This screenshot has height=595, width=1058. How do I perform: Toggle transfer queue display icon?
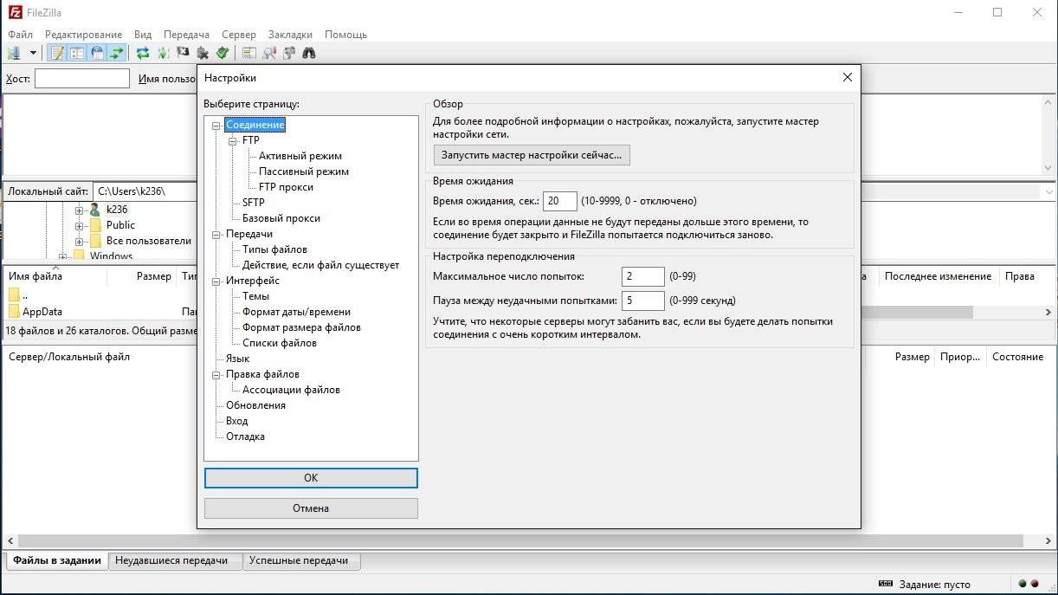click(117, 53)
